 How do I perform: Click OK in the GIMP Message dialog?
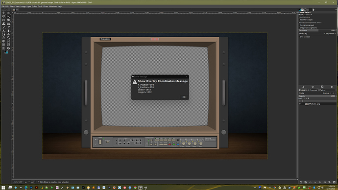click(184, 97)
